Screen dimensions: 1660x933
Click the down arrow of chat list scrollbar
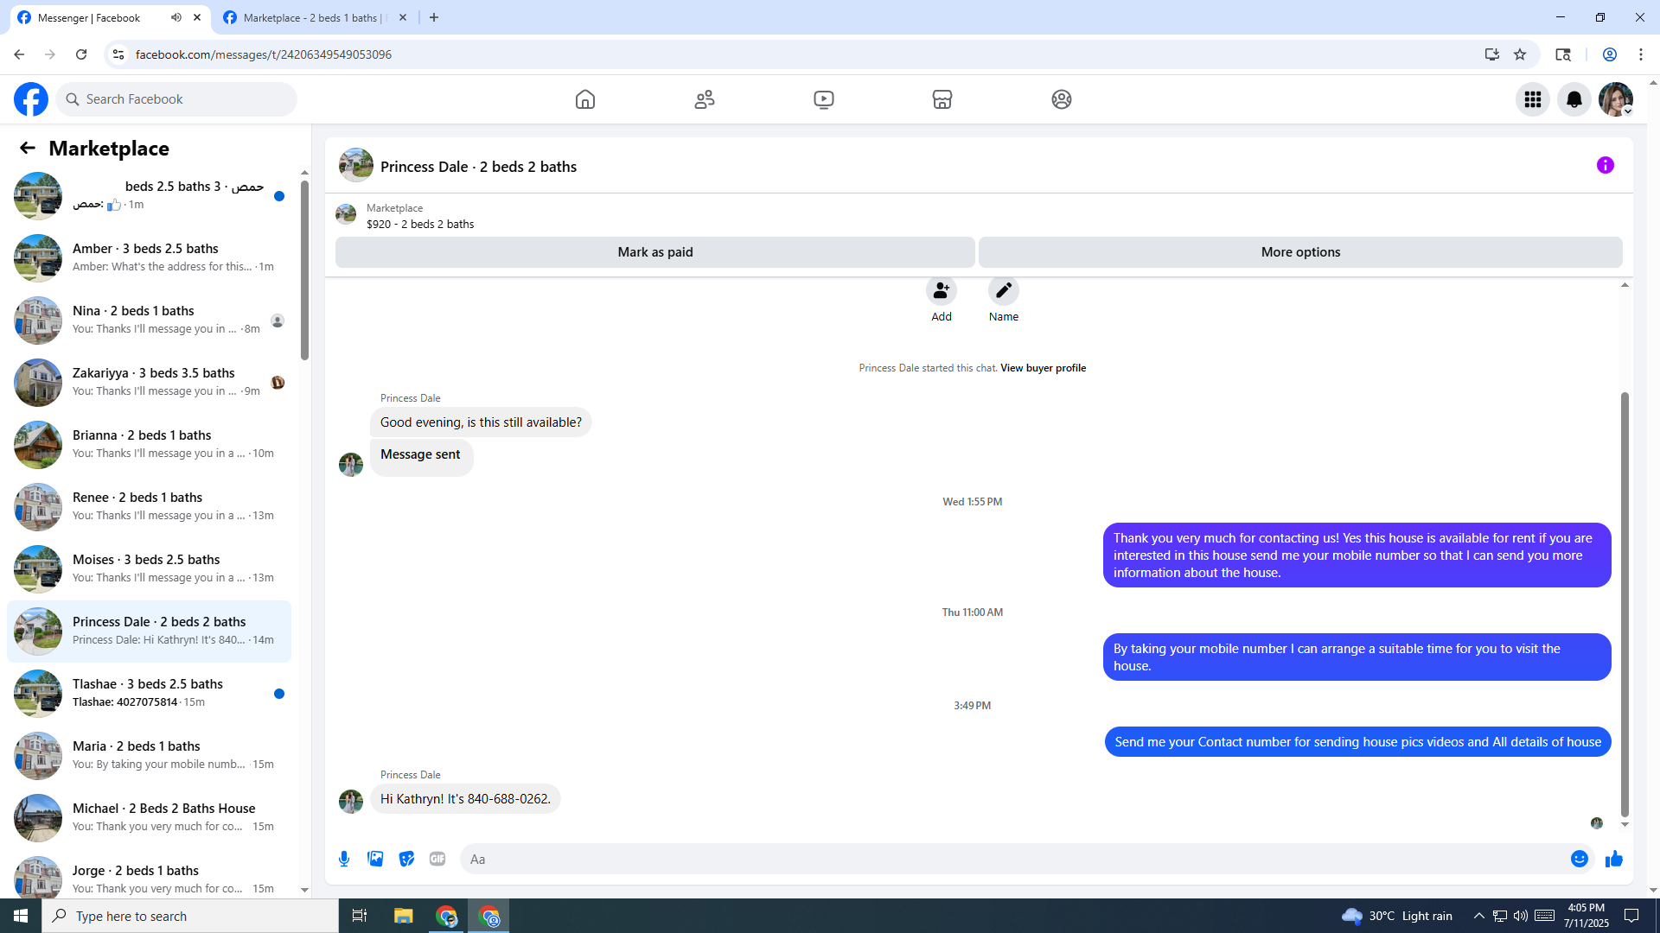(304, 890)
